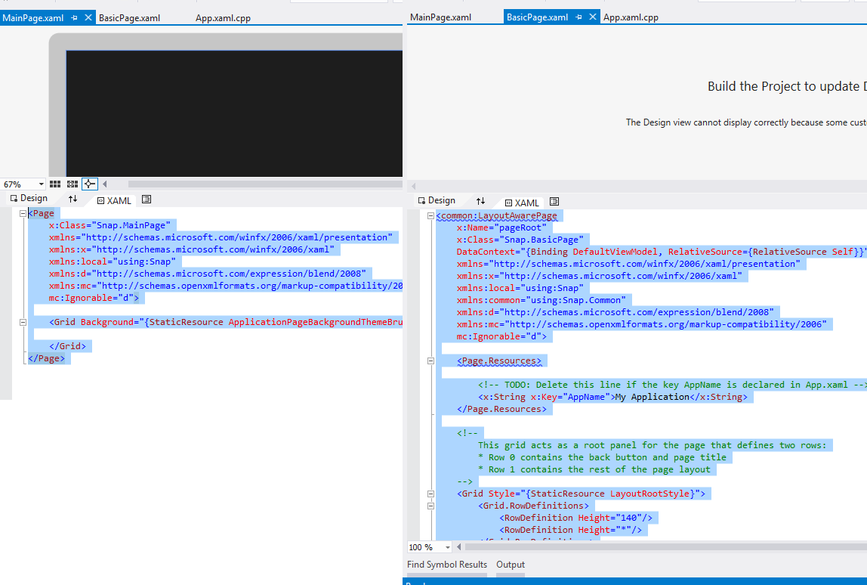Viewport: 867px width, 585px height.
Task: Open MainPage.xaml tab in right group
Action: tap(440, 17)
